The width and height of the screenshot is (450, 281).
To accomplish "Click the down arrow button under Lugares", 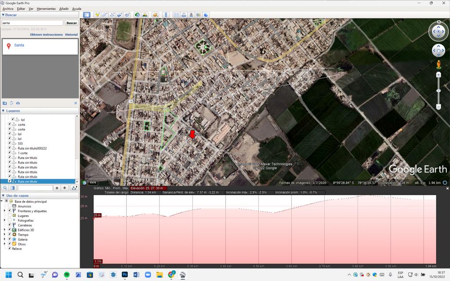I will pyautogui.click(x=65, y=188).
